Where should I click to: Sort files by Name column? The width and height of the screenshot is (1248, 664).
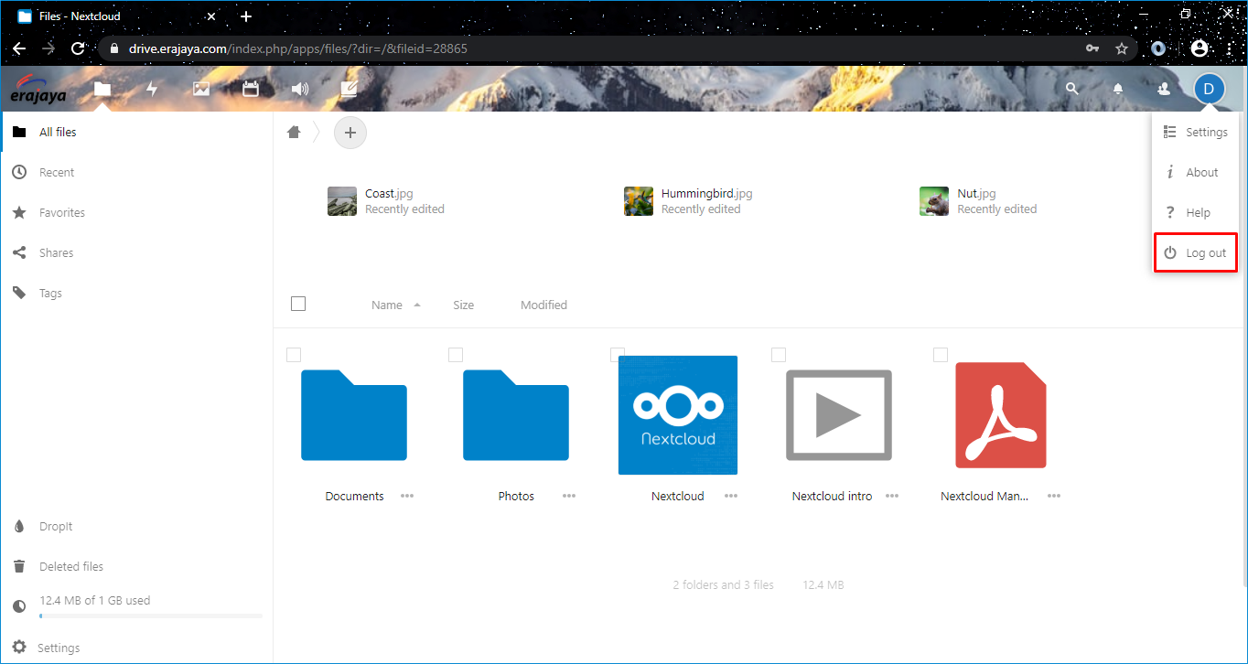(x=387, y=305)
